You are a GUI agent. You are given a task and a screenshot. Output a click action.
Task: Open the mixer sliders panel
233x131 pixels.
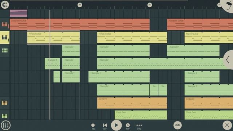point(6,125)
